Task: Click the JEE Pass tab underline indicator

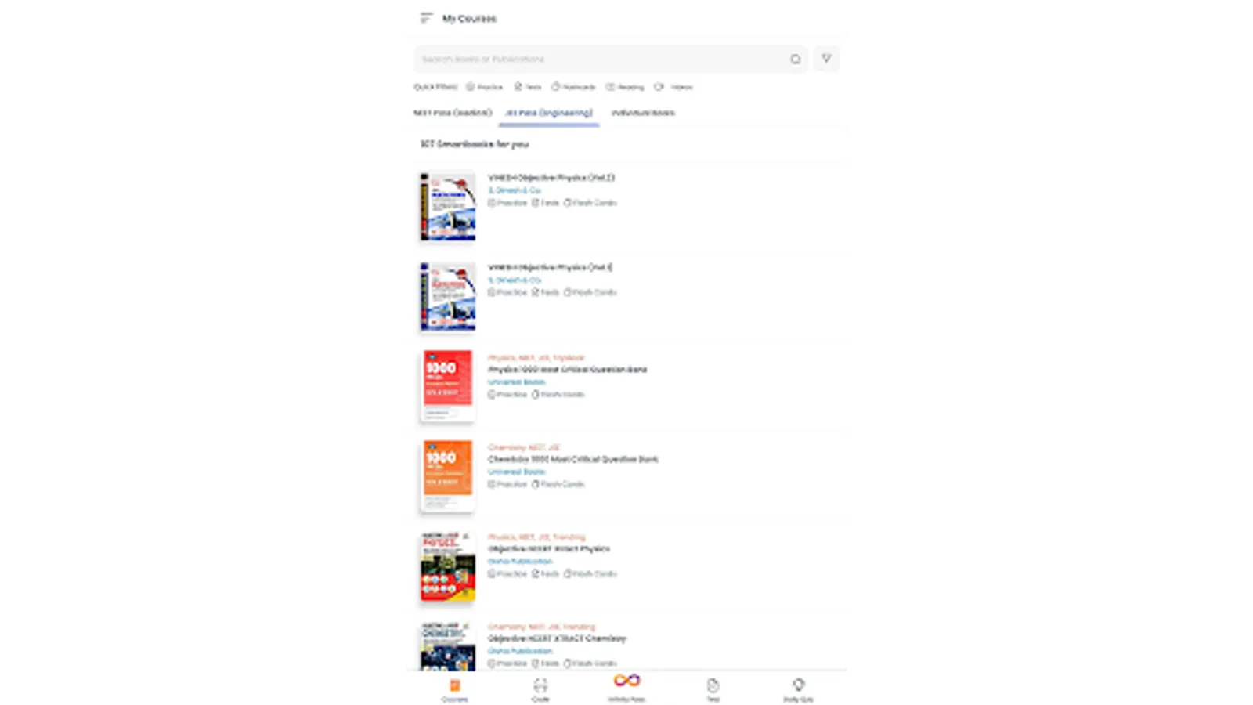Action: 547,124
